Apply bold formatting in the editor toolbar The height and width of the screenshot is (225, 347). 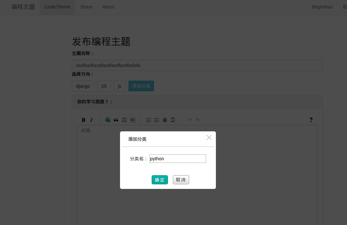(83, 120)
